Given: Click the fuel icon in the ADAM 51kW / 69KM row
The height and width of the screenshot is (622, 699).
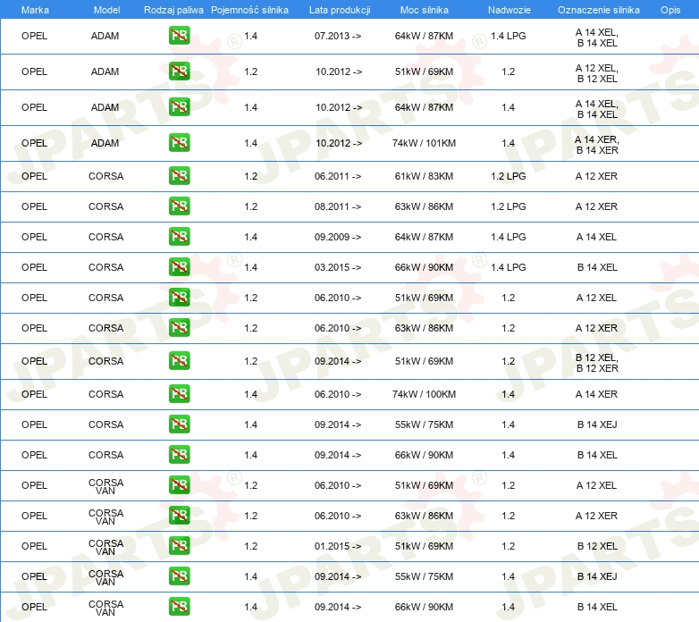Looking at the screenshot, I should tap(179, 71).
